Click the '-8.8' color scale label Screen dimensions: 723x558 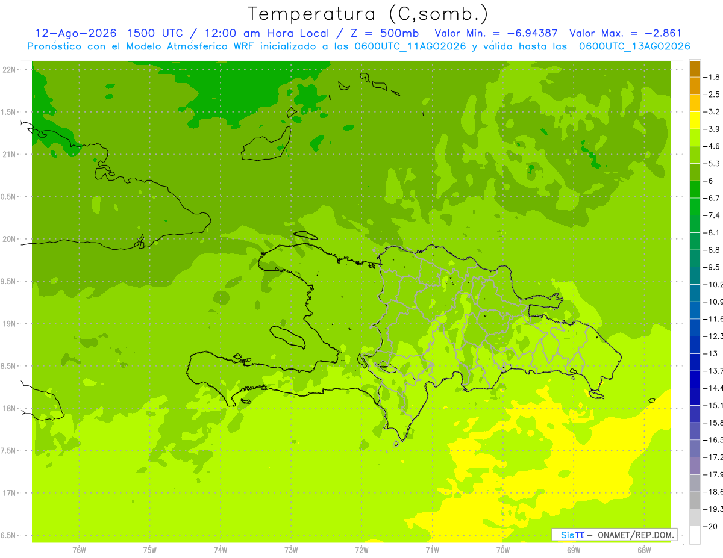pos(712,250)
